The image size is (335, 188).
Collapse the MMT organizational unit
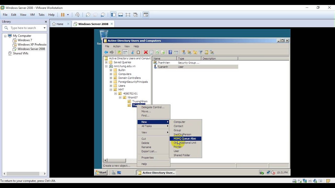pyautogui.click(x=111, y=90)
